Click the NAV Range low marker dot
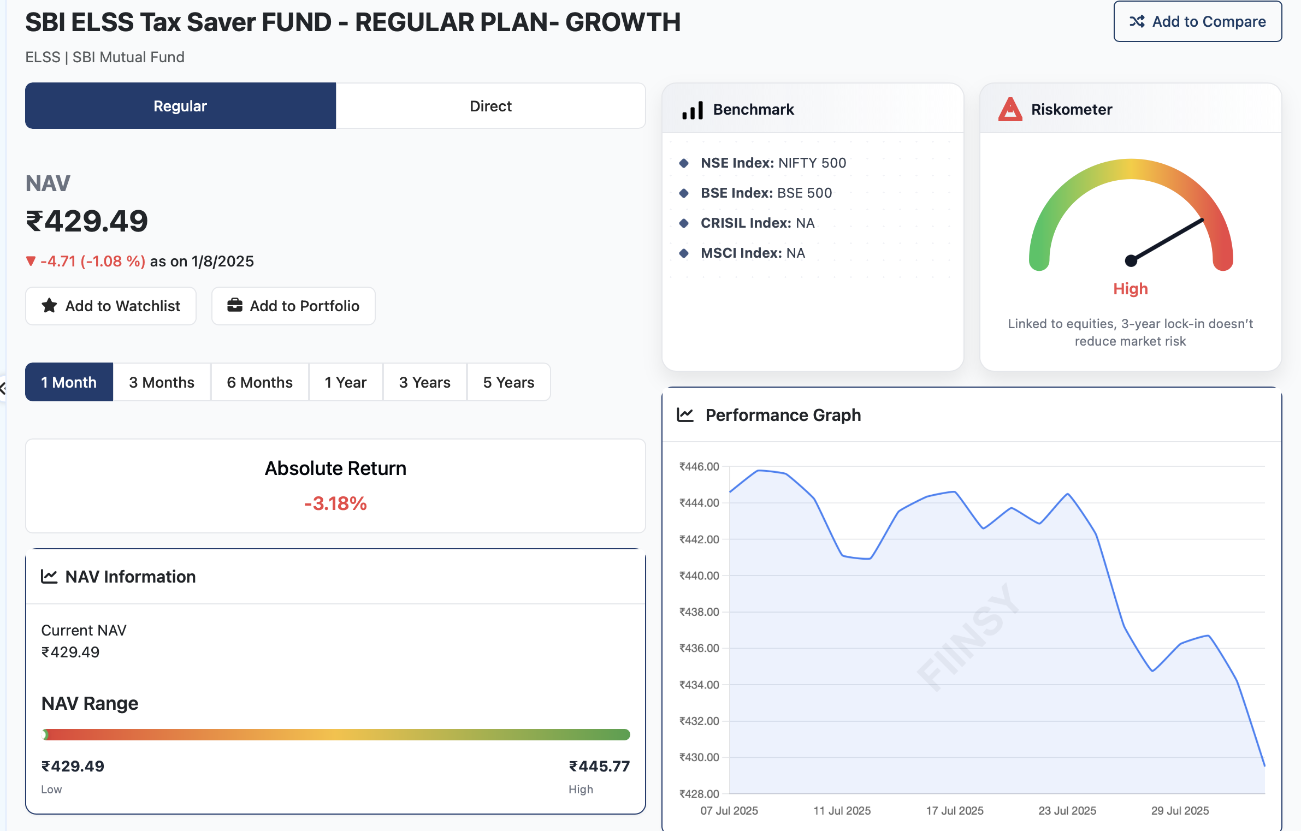 (x=45, y=735)
